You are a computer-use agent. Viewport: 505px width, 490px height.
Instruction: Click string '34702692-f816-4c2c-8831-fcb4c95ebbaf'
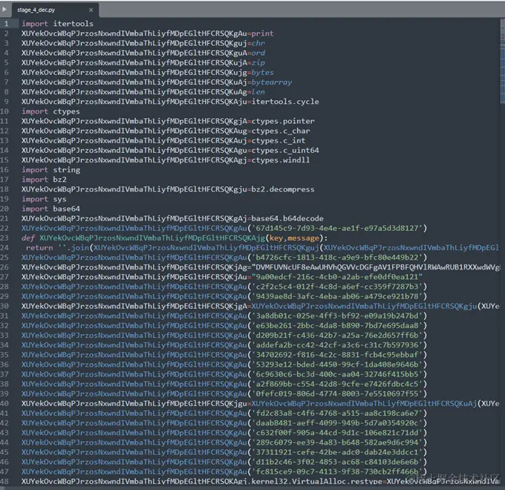337,355
